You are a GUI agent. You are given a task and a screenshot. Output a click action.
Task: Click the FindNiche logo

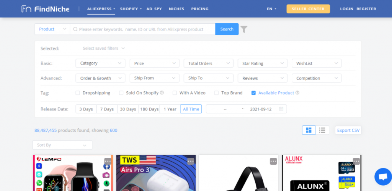click(46, 9)
